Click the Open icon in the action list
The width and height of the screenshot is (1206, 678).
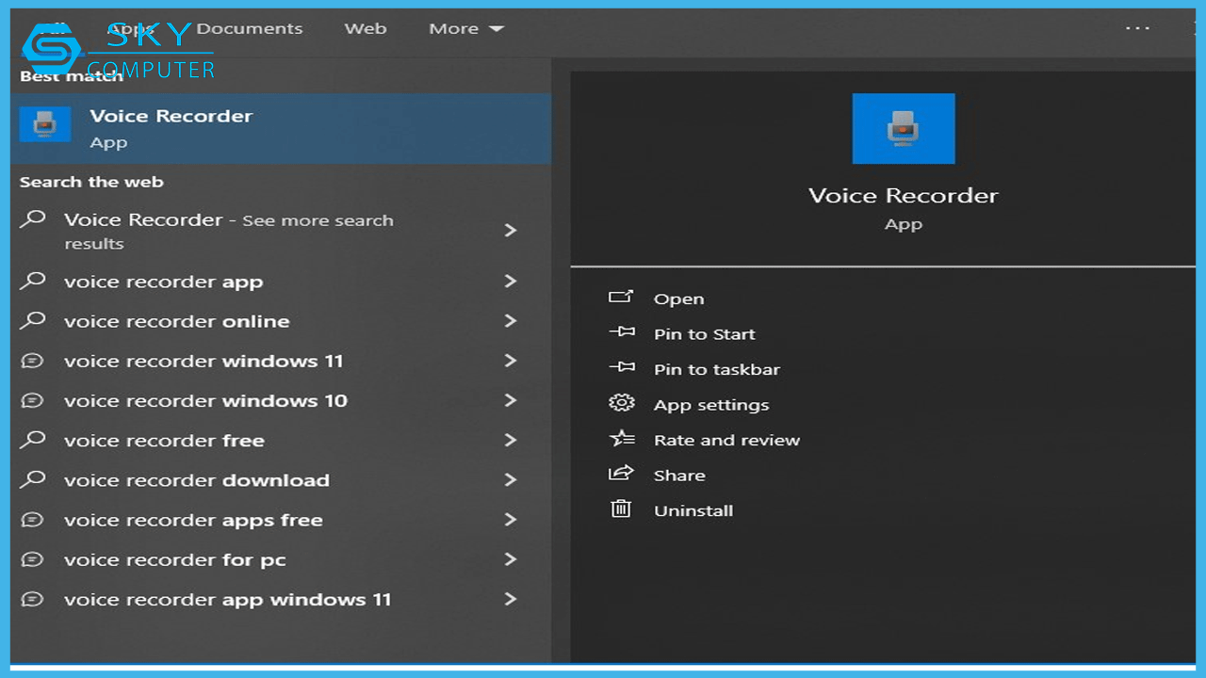click(621, 298)
